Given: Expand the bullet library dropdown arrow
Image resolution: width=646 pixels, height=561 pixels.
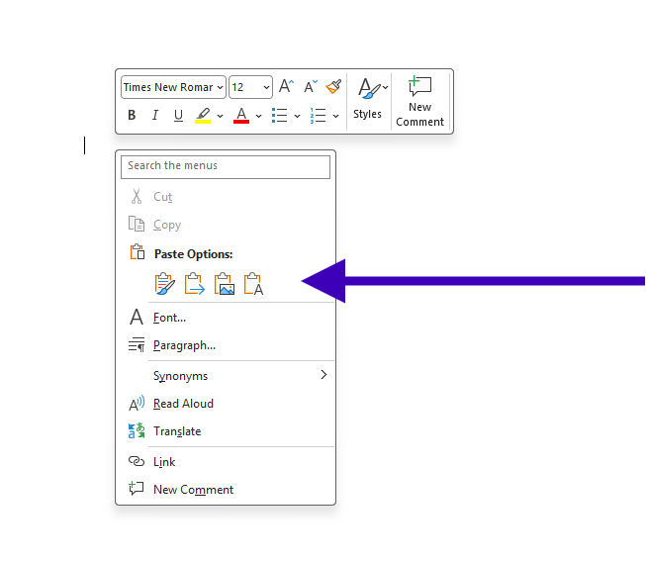Looking at the screenshot, I should pos(297,116).
